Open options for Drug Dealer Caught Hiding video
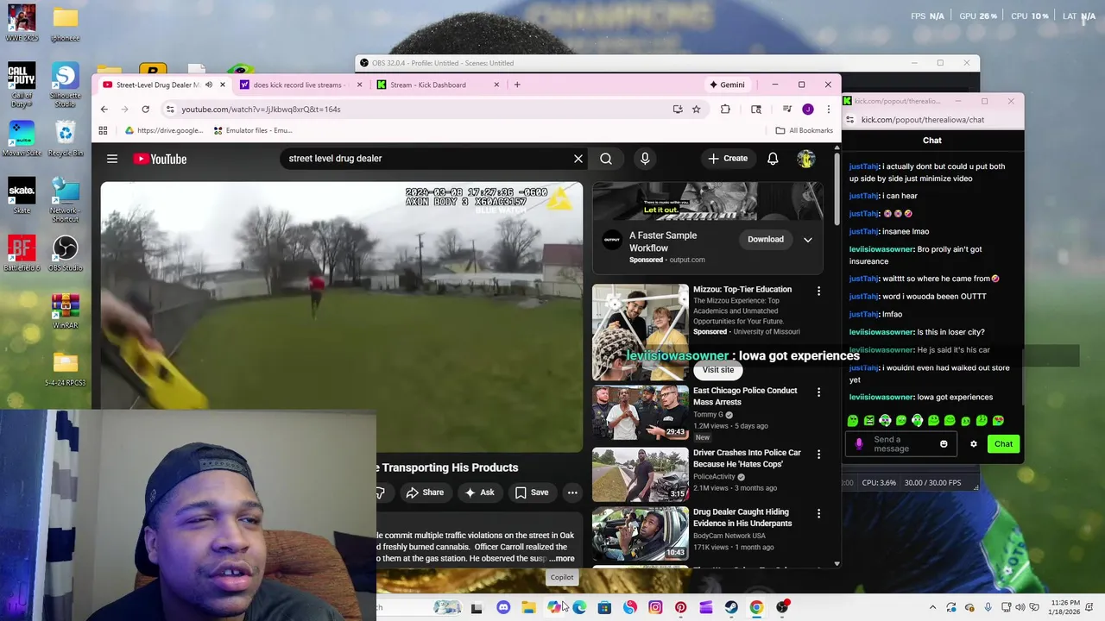The image size is (1105, 621). (x=818, y=513)
